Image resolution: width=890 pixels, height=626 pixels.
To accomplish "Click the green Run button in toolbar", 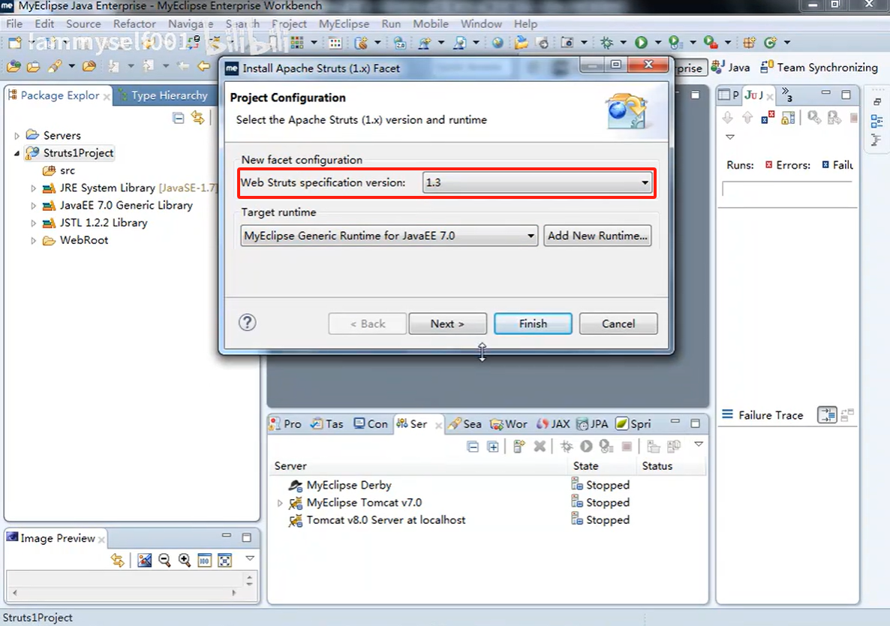I will click(x=642, y=43).
